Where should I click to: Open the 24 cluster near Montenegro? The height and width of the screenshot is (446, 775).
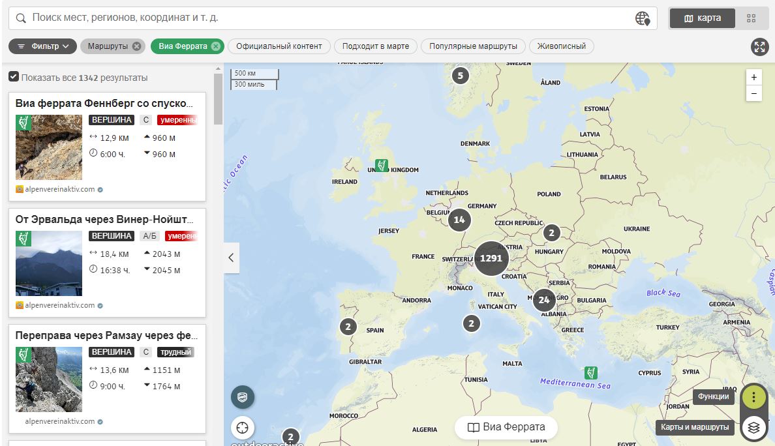tap(543, 300)
